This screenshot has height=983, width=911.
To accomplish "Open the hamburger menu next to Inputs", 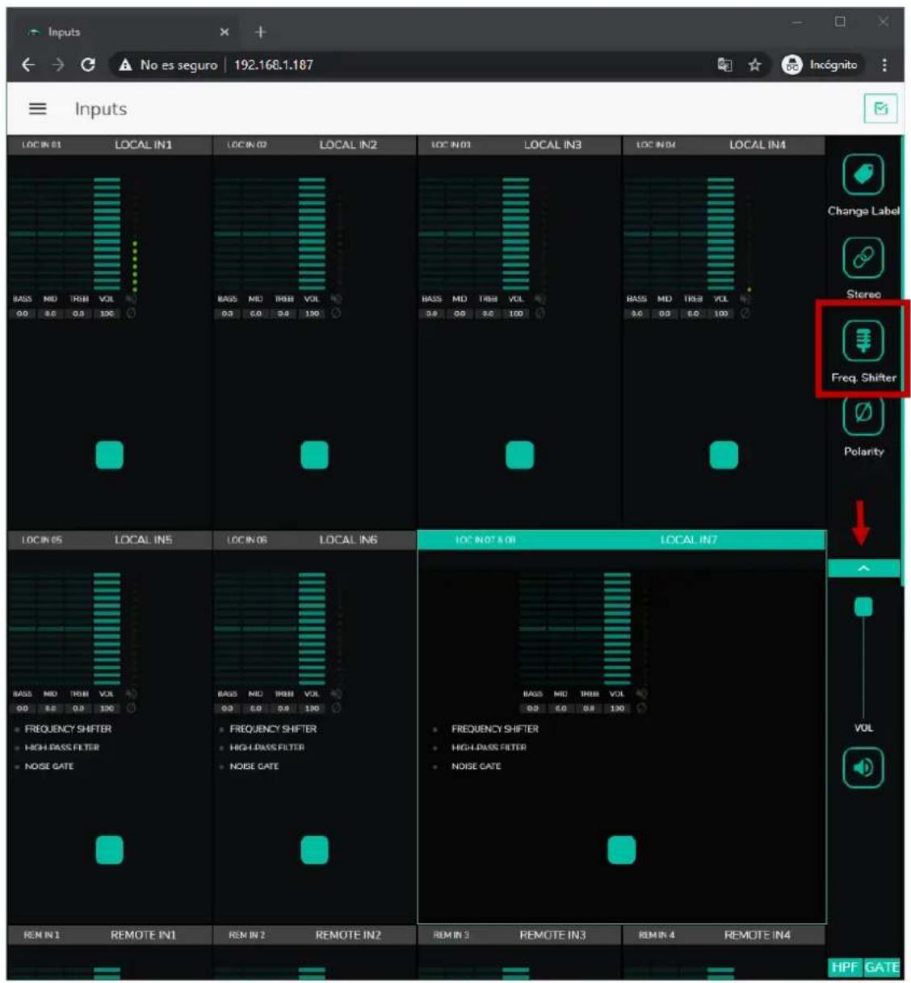I will (37, 109).
